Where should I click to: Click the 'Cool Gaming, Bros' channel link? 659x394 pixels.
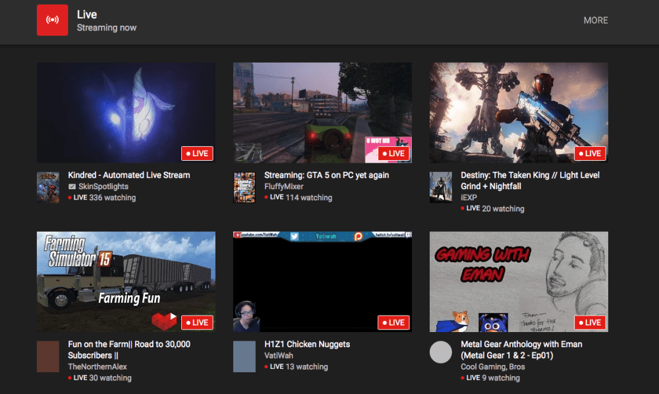click(494, 366)
